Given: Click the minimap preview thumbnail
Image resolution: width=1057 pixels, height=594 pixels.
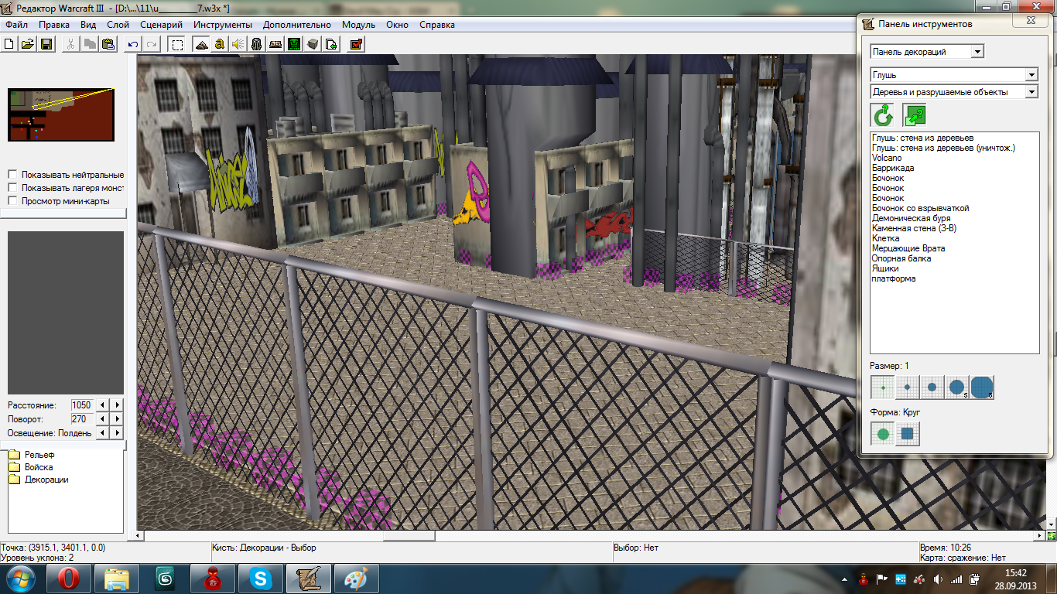Looking at the screenshot, I should [61, 114].
